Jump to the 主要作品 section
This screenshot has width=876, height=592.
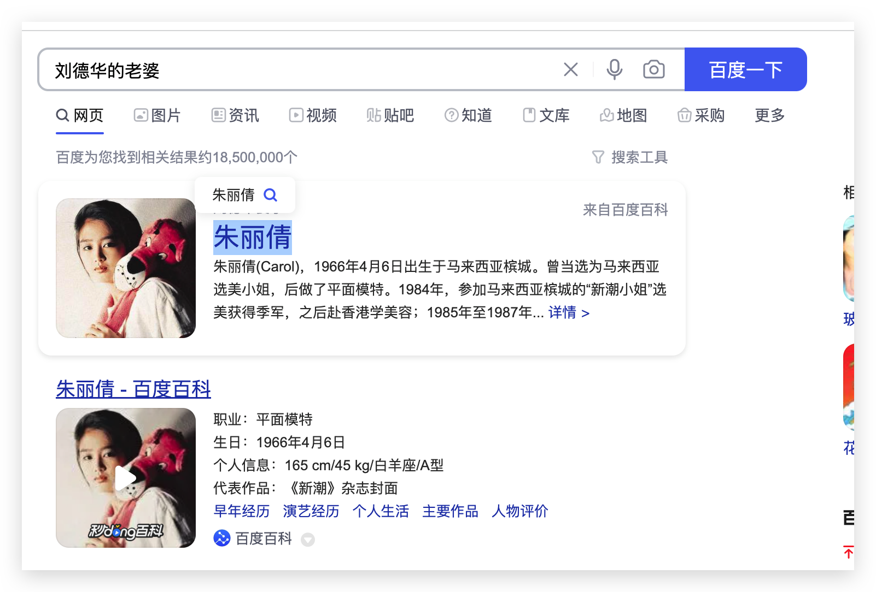[450, 511]
